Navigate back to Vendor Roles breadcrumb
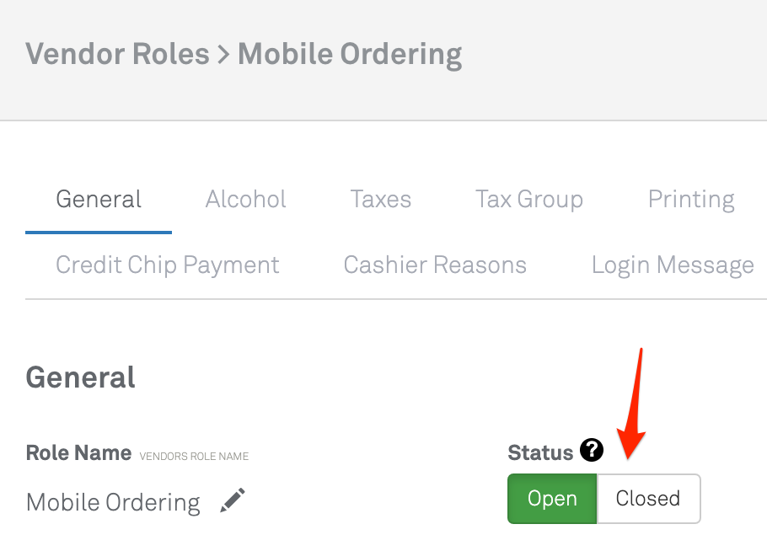Screen dimensions: 767x551 [x=117, y=55]
